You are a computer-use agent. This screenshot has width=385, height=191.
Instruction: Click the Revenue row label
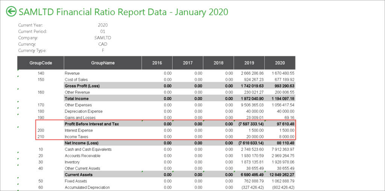(72, 73)
